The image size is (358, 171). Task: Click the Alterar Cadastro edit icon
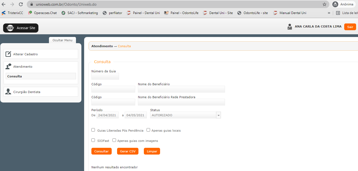[x=8, y=54]
